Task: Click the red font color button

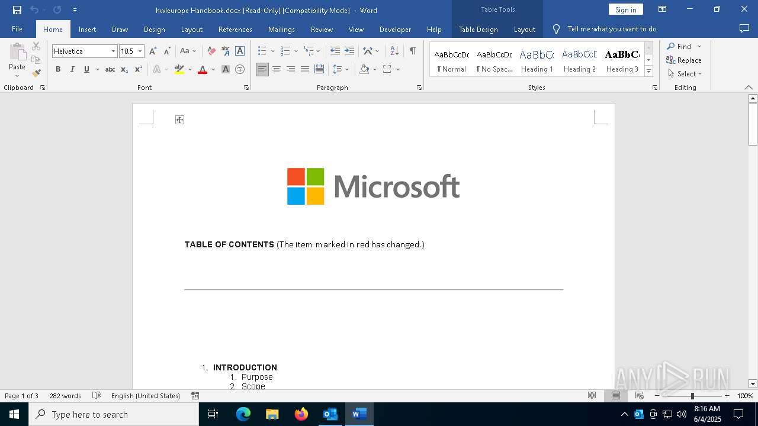Action: pos(203,69)
